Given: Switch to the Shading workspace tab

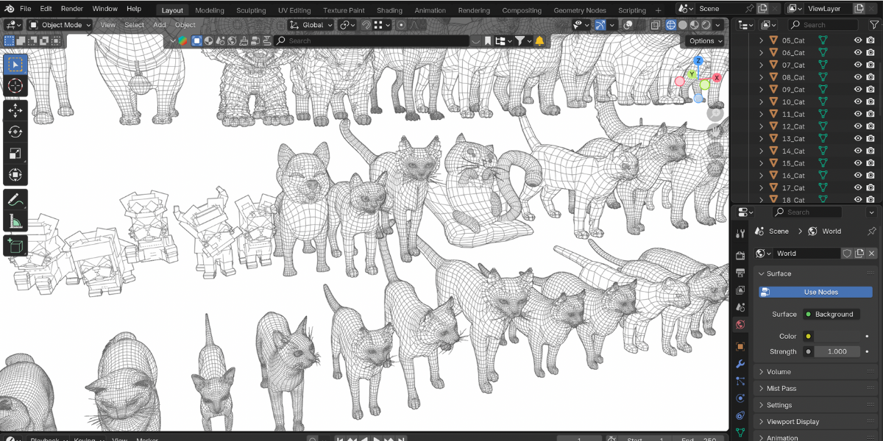Looking at the screenshot, I should (389, 10).
